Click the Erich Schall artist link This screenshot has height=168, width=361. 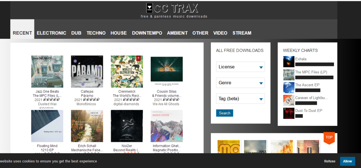(87, 146)
